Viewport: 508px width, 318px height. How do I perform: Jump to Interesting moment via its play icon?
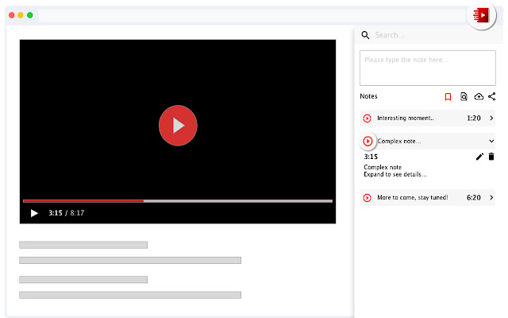[x=368, y=118]
